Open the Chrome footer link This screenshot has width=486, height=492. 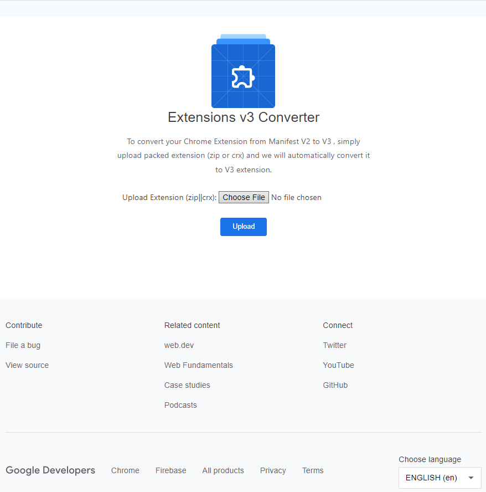pos(125,470)
